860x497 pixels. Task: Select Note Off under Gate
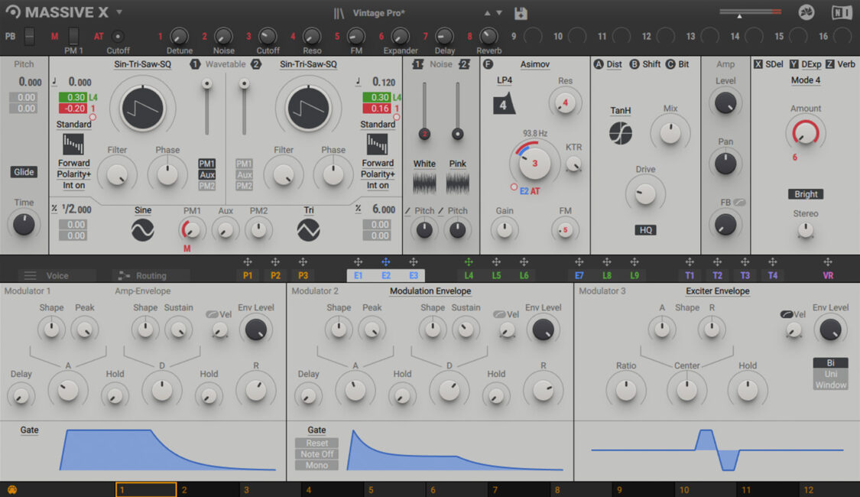click(x=316, y=454)
